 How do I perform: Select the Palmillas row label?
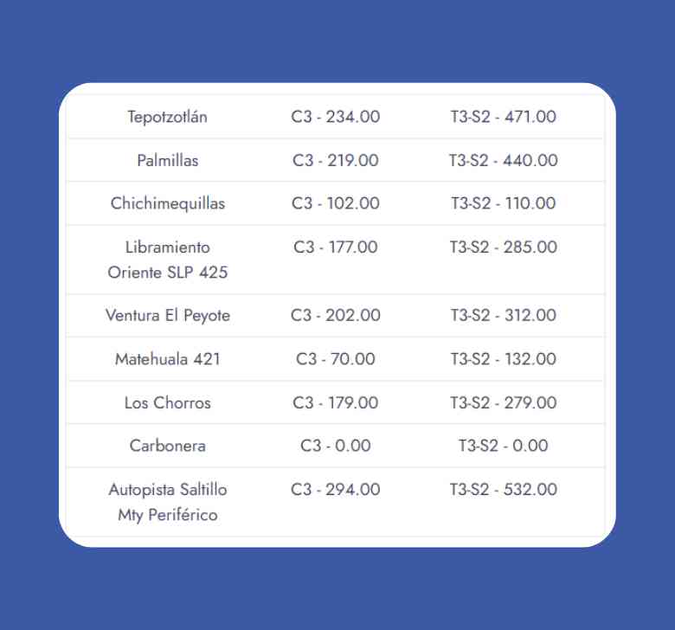click(x=167, y=160)
